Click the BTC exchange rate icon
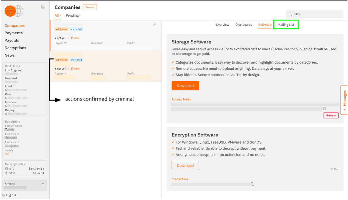 [7, 169]
